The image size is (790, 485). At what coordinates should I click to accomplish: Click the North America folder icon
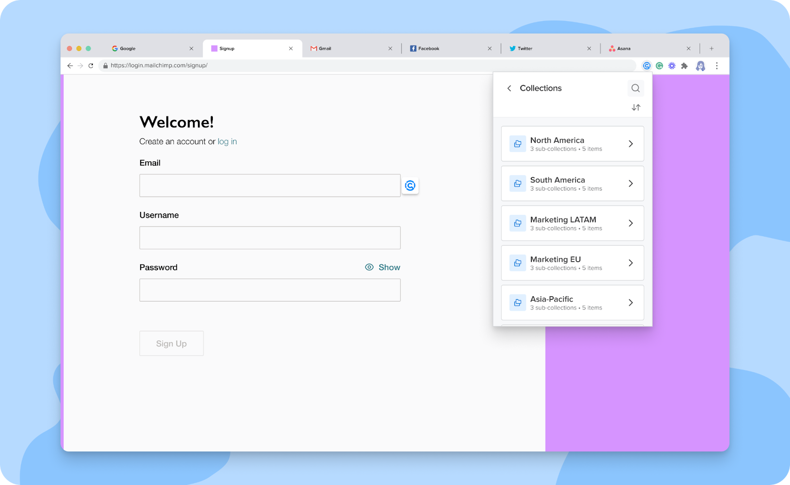(517, 144)
